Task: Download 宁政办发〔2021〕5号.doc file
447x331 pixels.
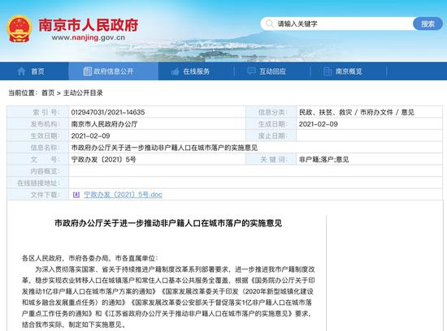Action: click(124, 195)
